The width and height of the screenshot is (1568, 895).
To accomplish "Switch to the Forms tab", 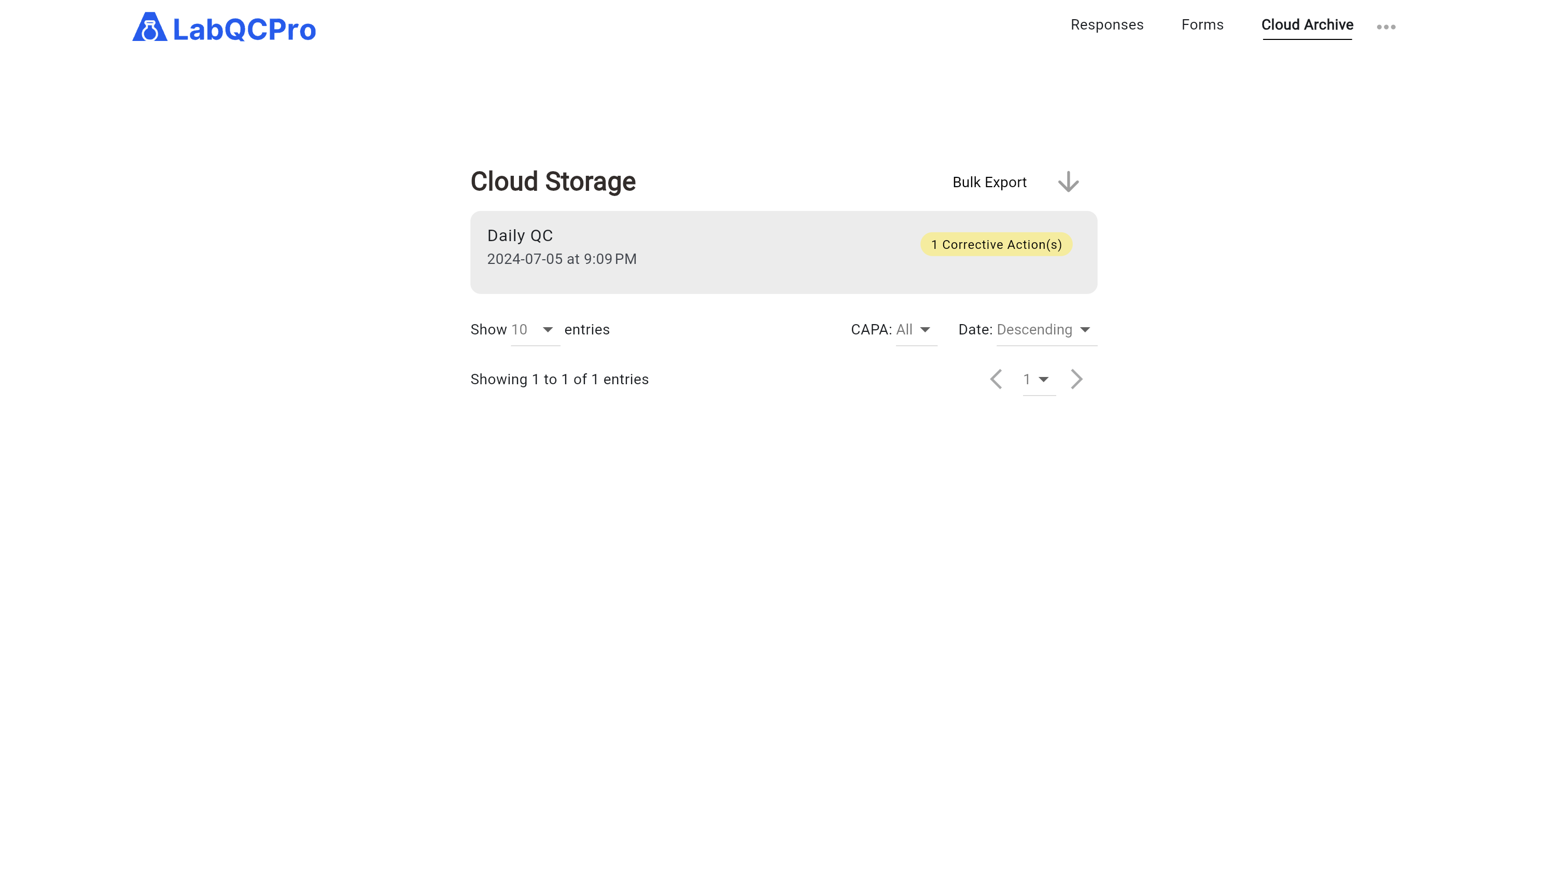I will (x=1201, y=25).
